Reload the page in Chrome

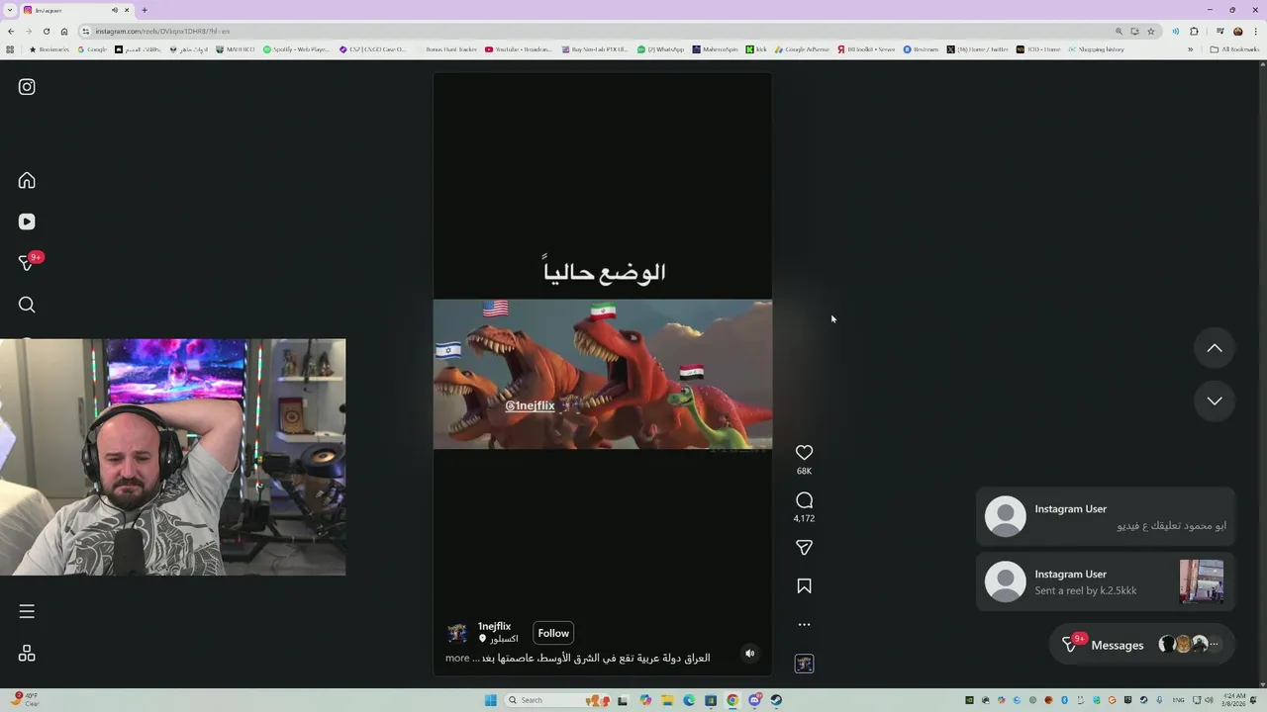click(x=46, y=31)
